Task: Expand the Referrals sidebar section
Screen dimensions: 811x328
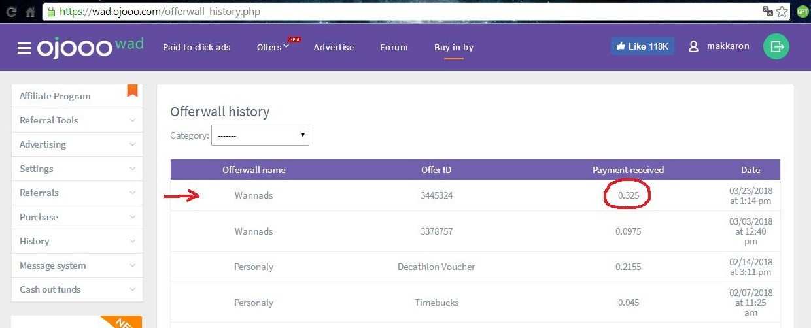Action: coord(77,193)
